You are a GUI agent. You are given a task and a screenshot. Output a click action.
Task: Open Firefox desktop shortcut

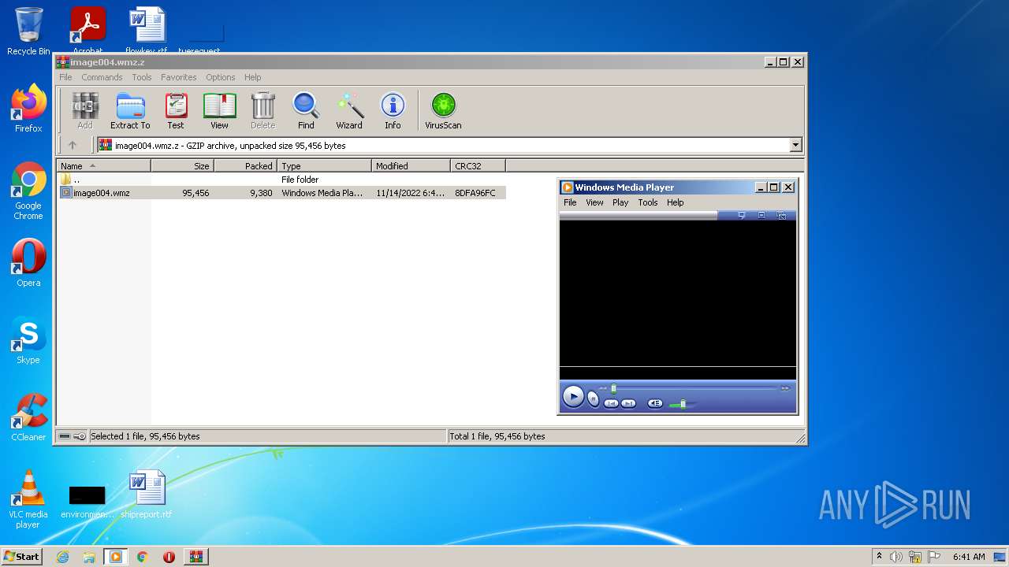(x=28, y=109)
